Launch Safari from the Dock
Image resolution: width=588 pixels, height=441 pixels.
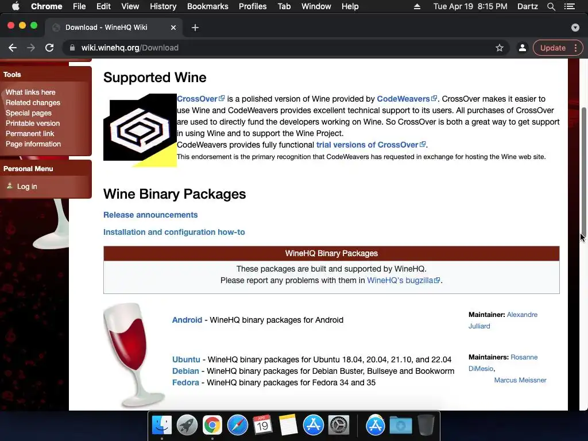coord(237,425)
